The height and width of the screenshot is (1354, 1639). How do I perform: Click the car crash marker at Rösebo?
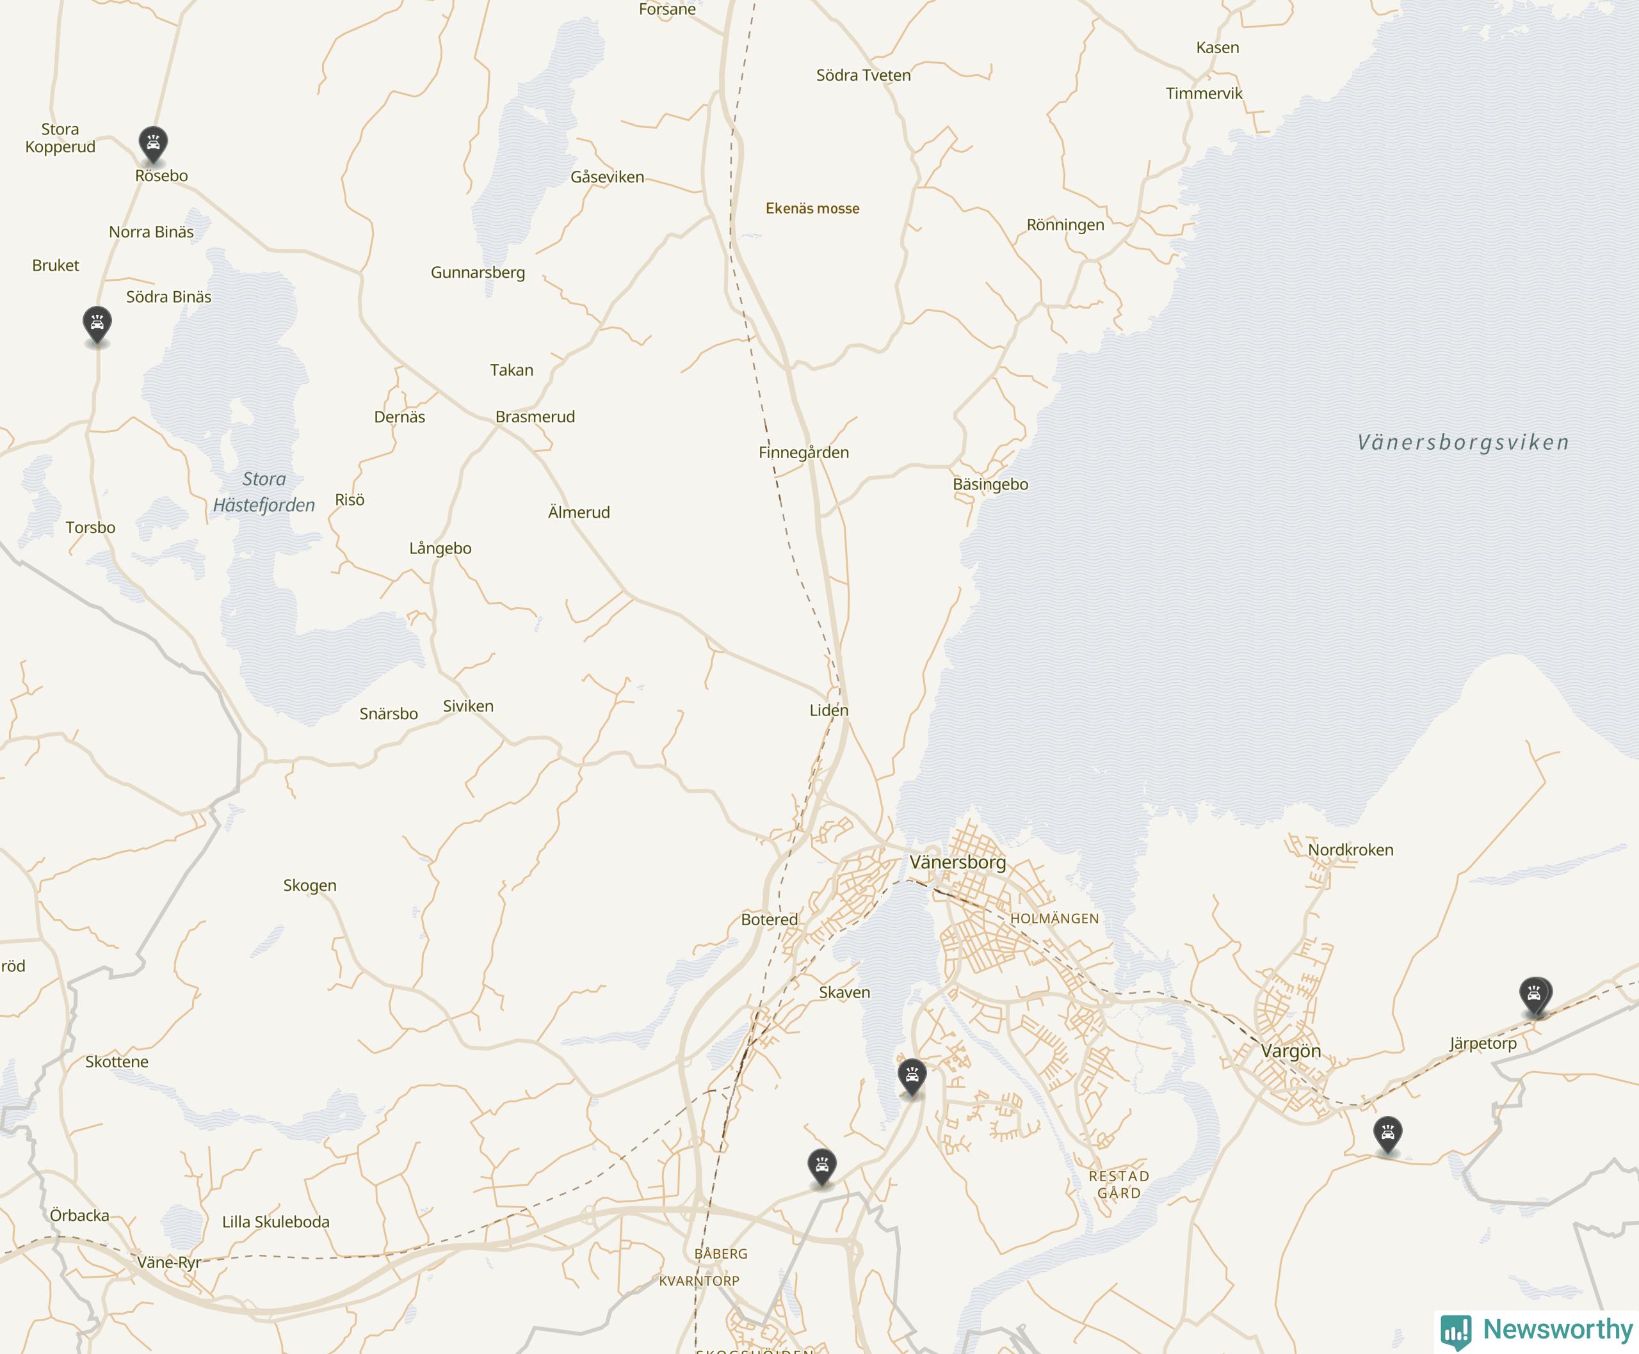153,145
